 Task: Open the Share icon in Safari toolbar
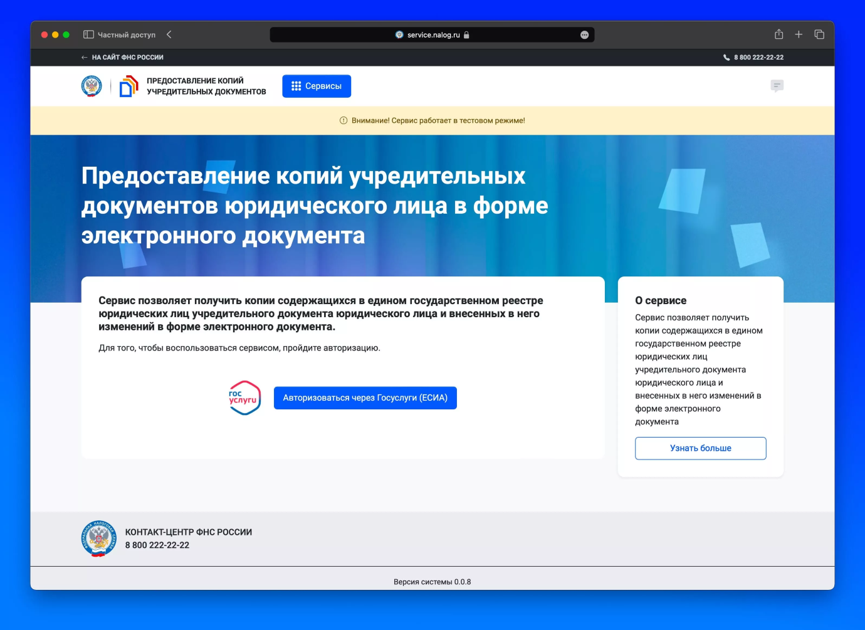(x=778, y=34)
